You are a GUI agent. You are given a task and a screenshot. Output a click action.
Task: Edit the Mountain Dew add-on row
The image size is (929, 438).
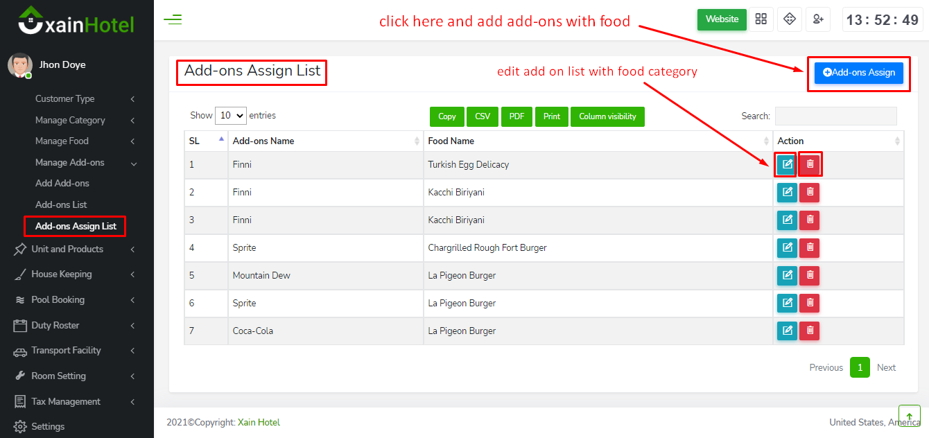[787, 276]
